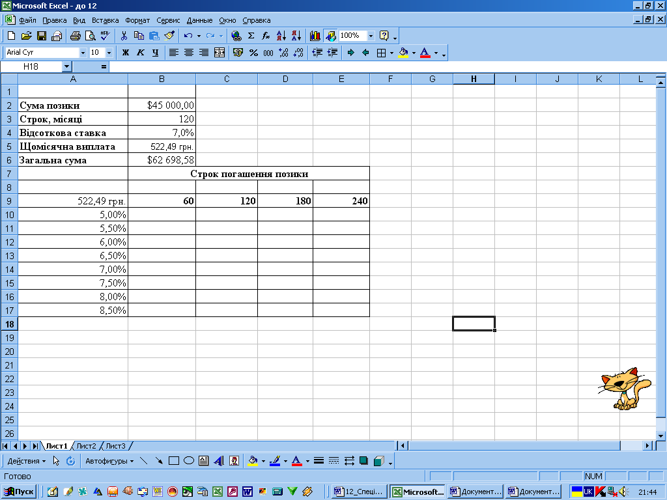
Task: Sort ascending with the A-Z icon
Action: (281, 36)
